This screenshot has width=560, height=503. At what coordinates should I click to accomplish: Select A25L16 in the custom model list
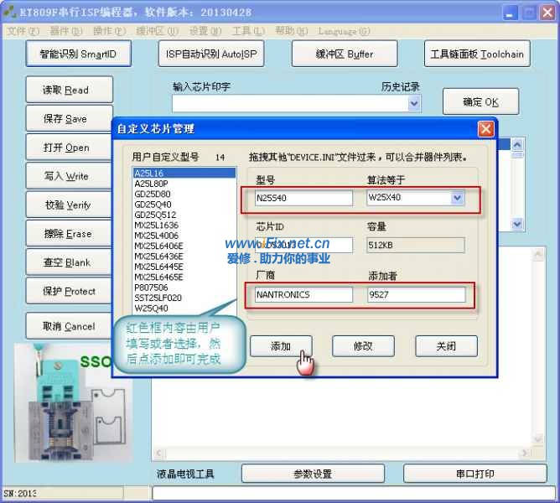(151, 173)
